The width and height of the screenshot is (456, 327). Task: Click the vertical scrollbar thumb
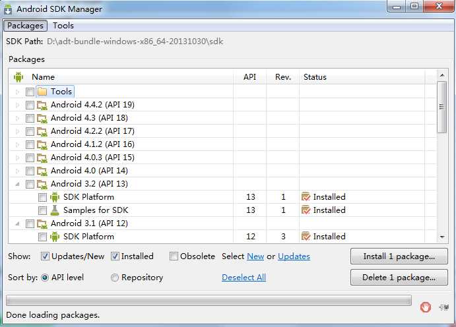pyautogui.click(x=442, y=107)
